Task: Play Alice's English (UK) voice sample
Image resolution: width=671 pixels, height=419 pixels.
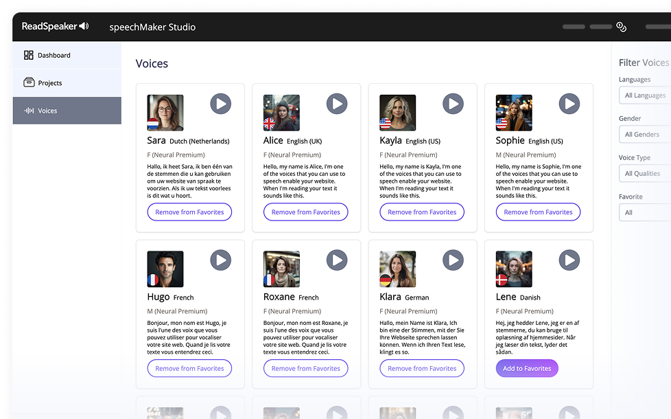Action: (336, 104)
